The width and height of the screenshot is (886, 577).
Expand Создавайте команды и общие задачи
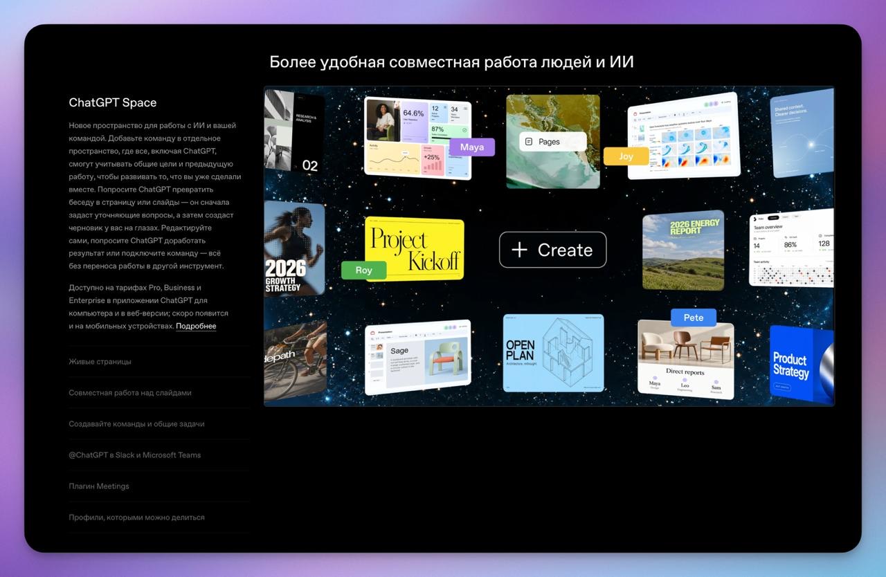click(x=159, y=424)
